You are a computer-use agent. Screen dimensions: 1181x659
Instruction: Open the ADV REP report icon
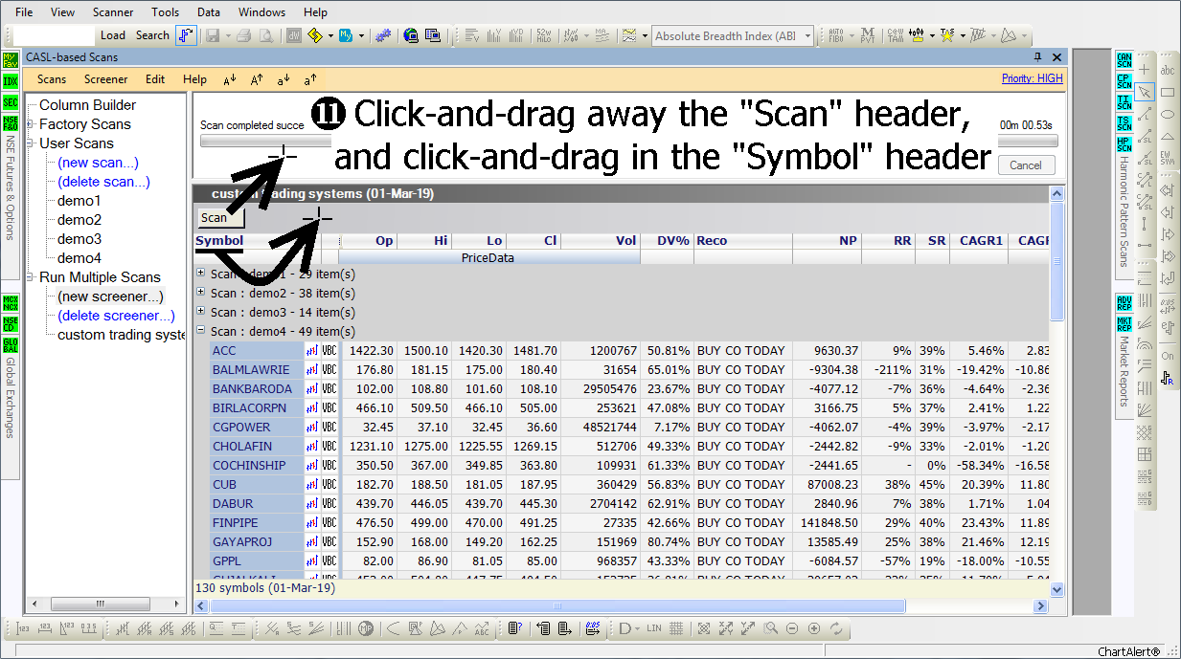pos(1124,303)
